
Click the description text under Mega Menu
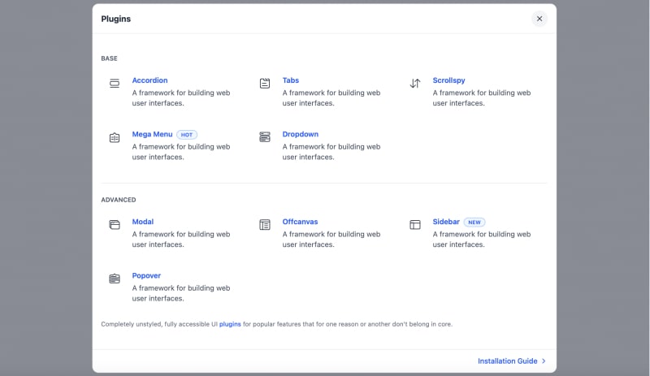181,152
